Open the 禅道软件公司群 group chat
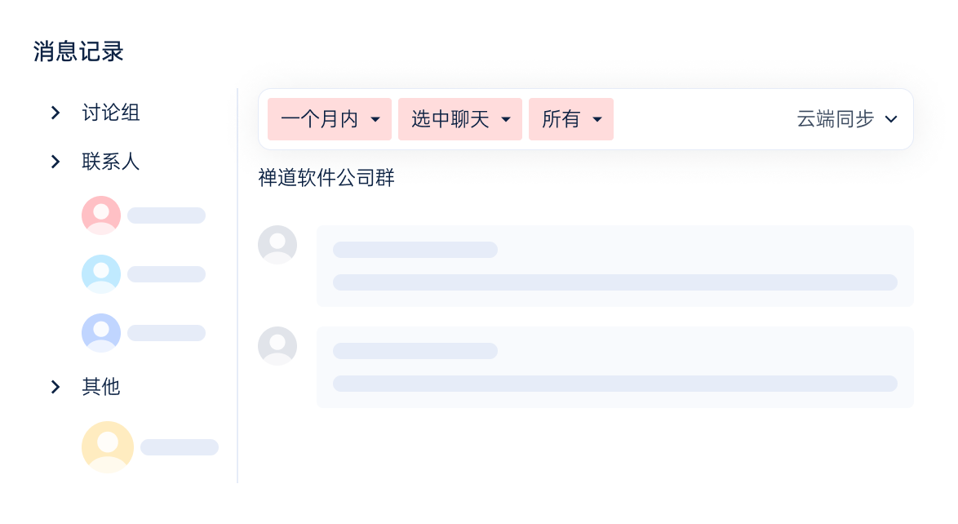958x524 pixels. point(326,178)
